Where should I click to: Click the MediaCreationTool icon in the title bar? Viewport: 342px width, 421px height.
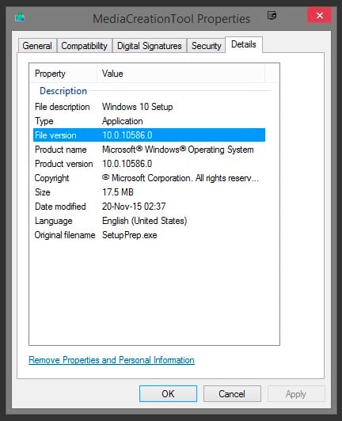[20, 17]
